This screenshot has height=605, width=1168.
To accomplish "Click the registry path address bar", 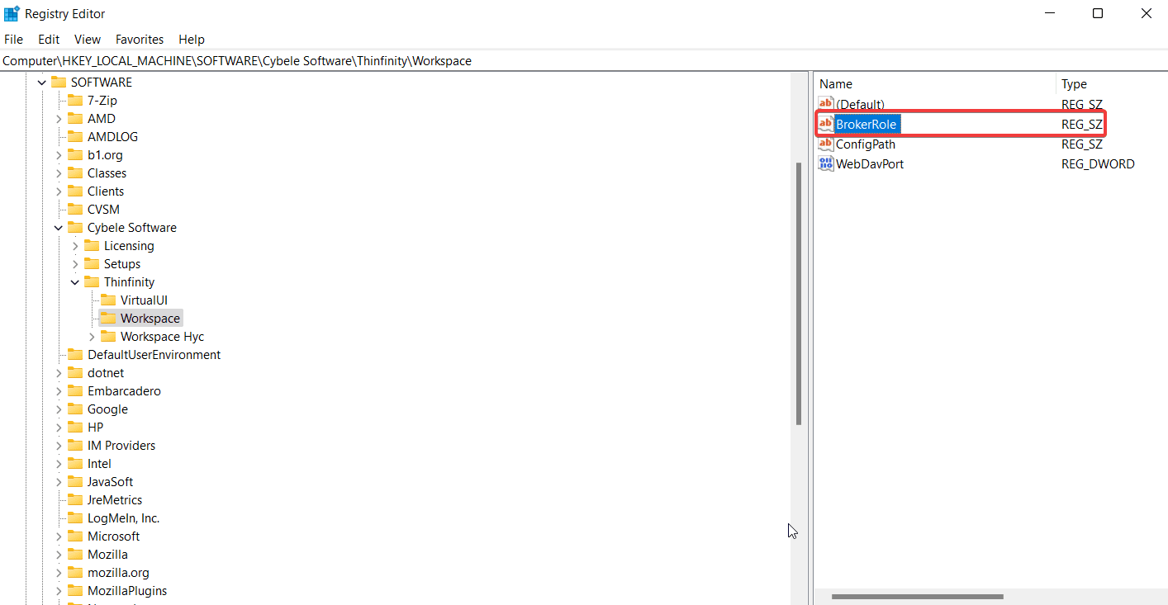I will pyautogui.click(x=584, y=60).
